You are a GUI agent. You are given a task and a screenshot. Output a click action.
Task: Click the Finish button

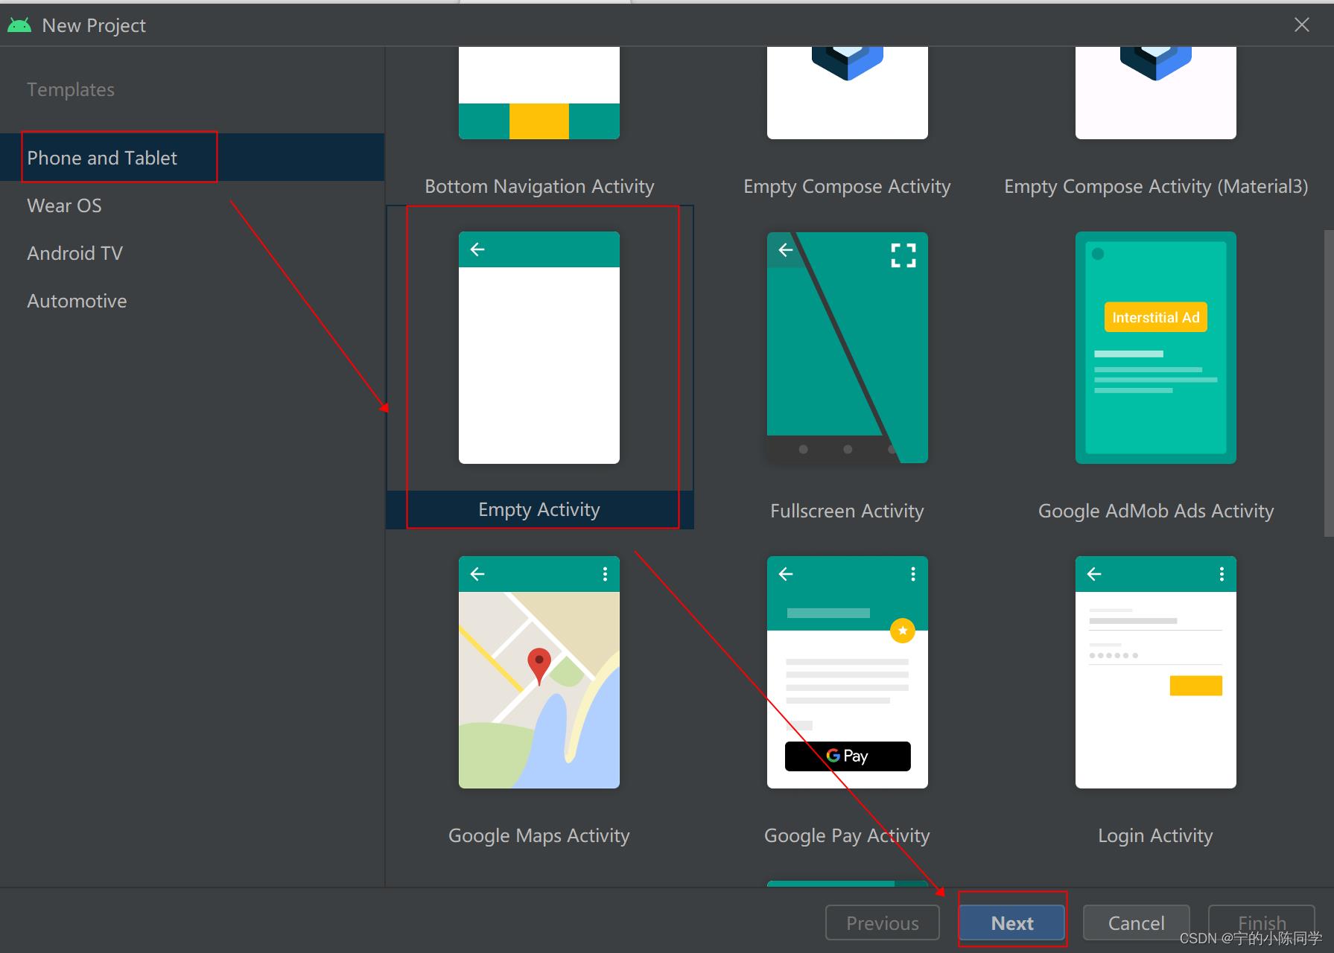point(1262,923)
